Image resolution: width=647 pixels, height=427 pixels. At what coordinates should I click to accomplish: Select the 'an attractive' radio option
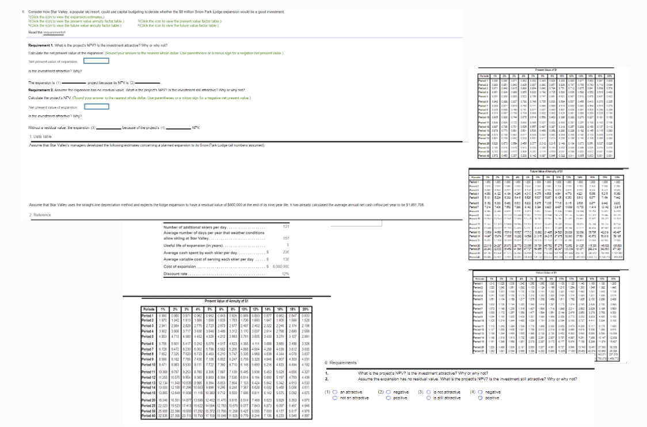click(335, 392)
